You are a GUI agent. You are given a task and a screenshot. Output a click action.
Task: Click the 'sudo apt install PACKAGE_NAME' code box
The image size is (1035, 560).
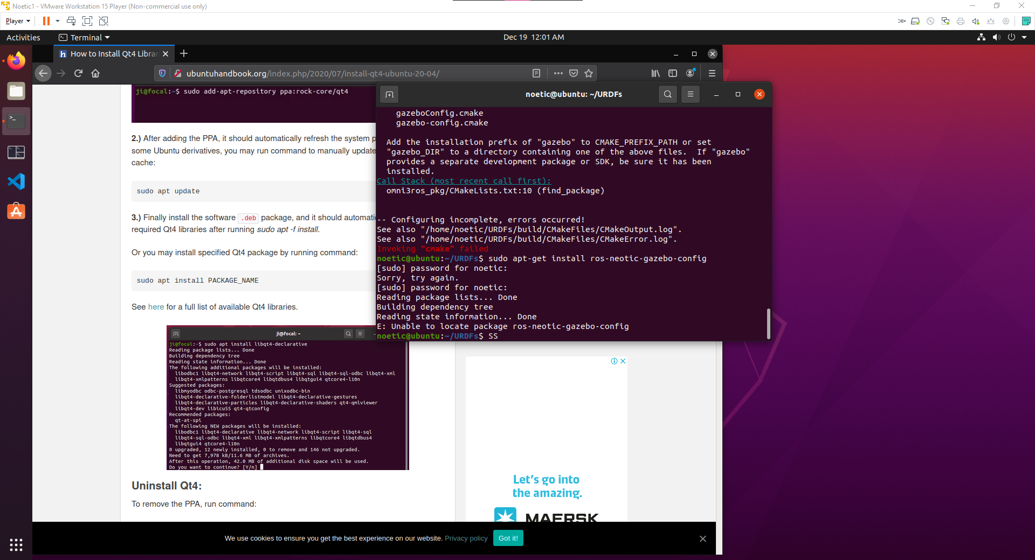pos(253,281)
